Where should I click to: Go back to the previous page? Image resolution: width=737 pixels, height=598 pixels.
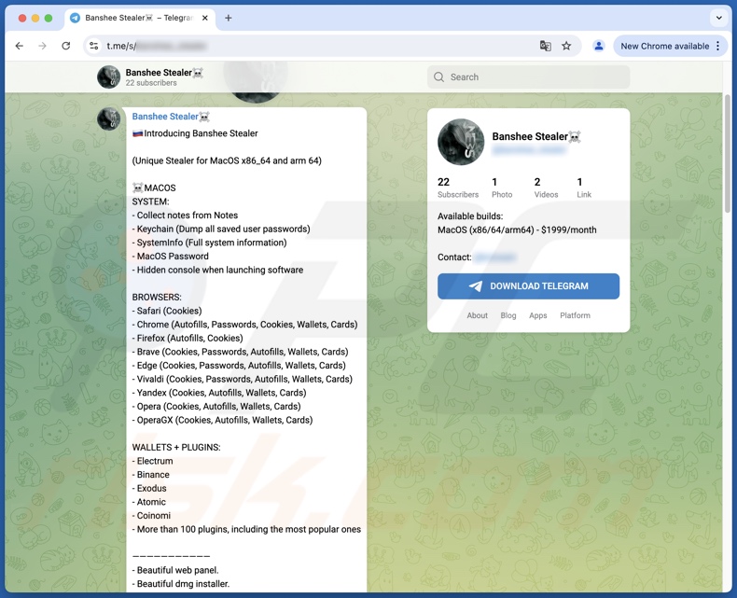[x=20, y=46]
